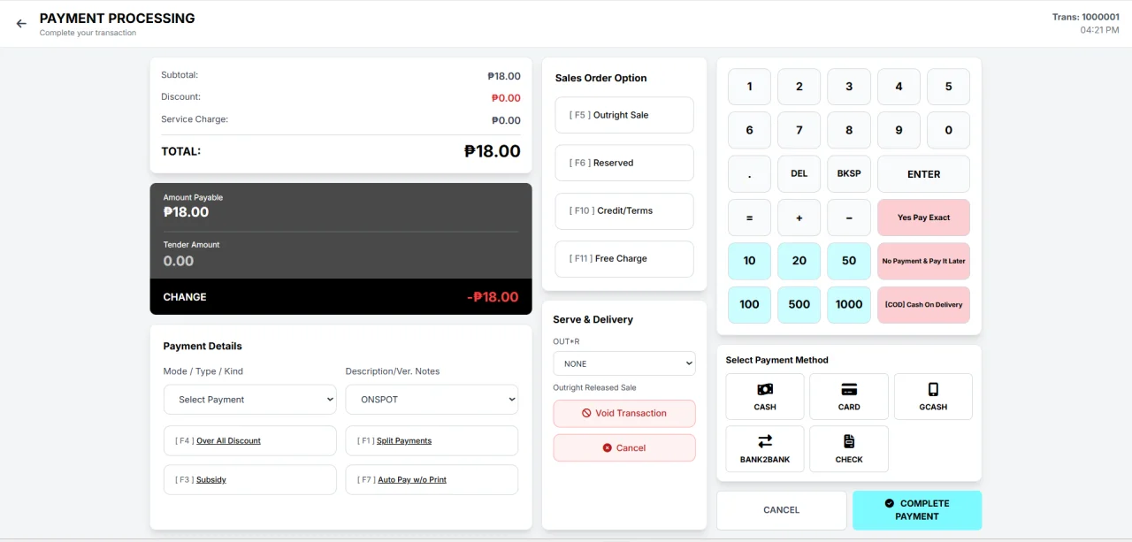Tap keypad digit 6
1132x542 pixels.
[750, 130]
